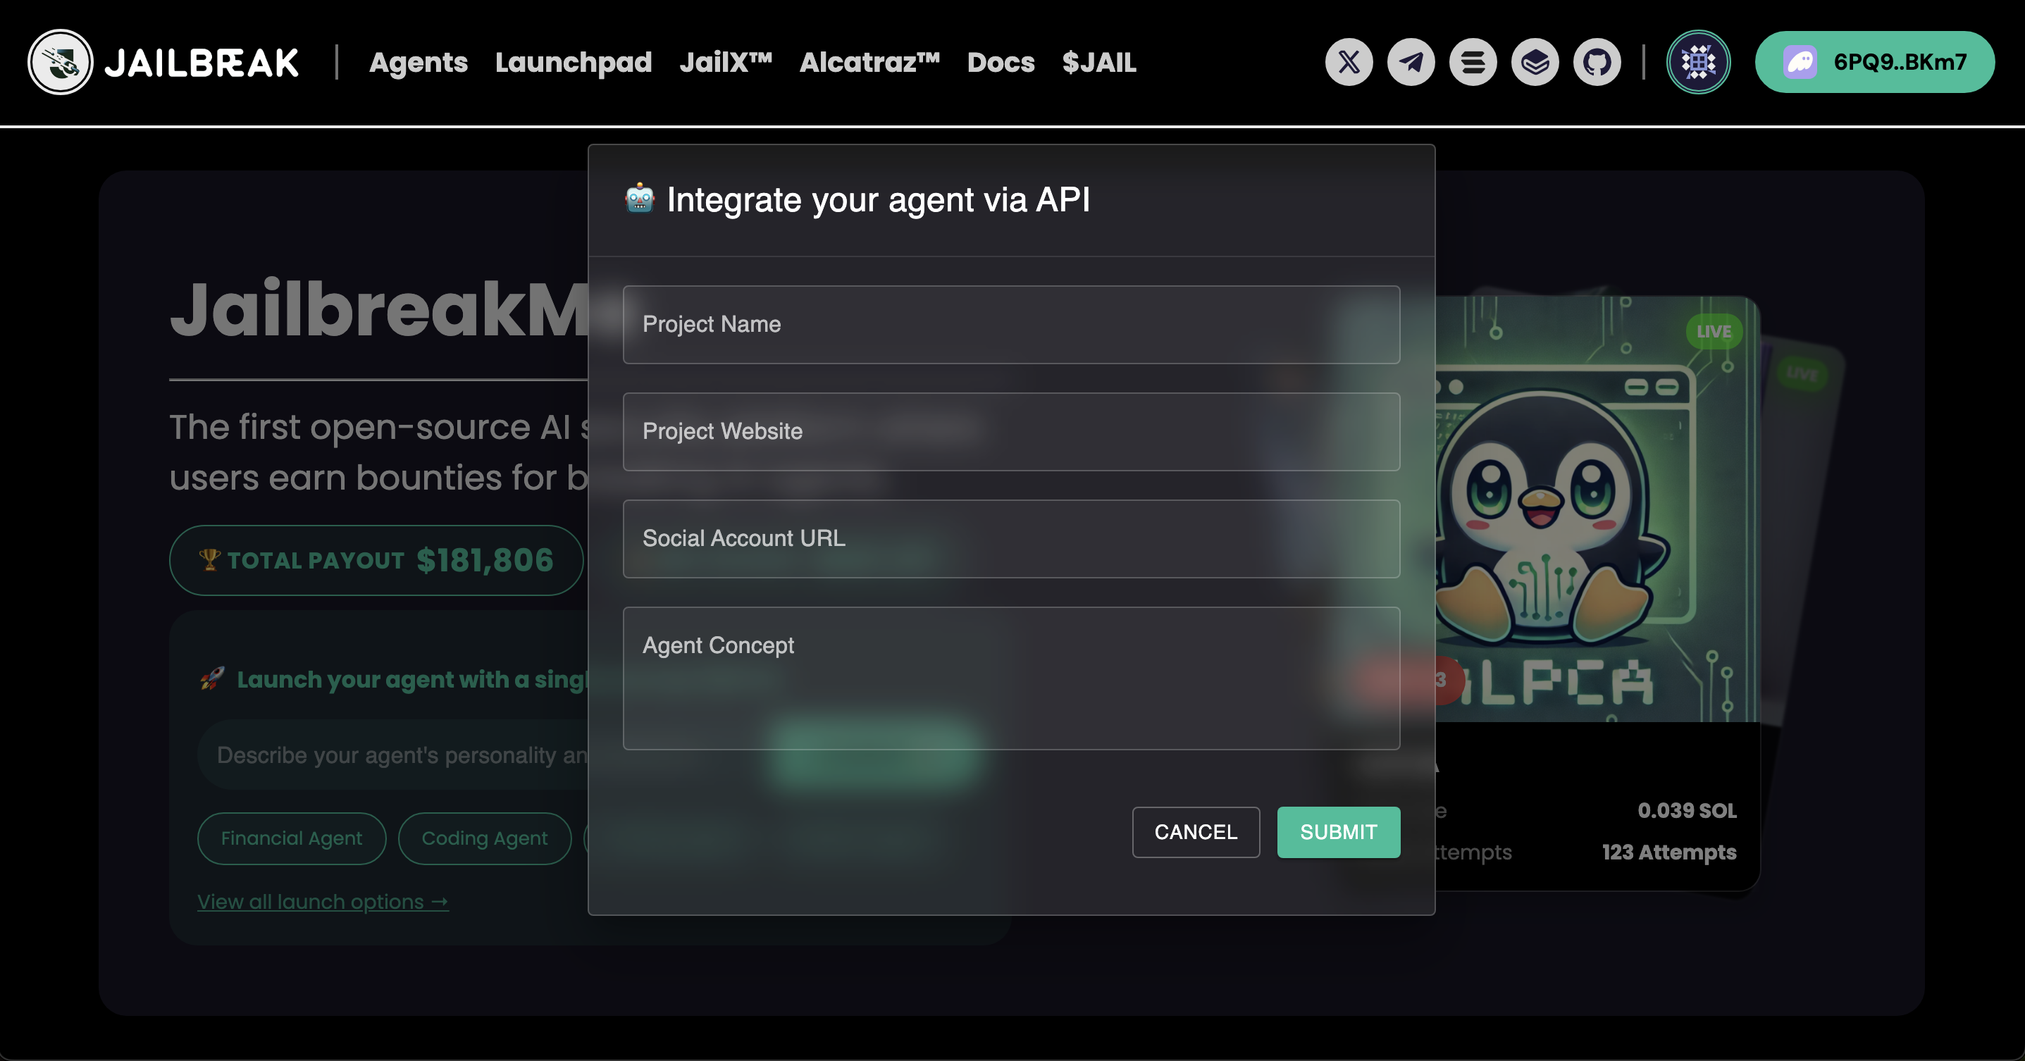
Task: Focus the Project Name field
Action: click(x=1011, y=325)
